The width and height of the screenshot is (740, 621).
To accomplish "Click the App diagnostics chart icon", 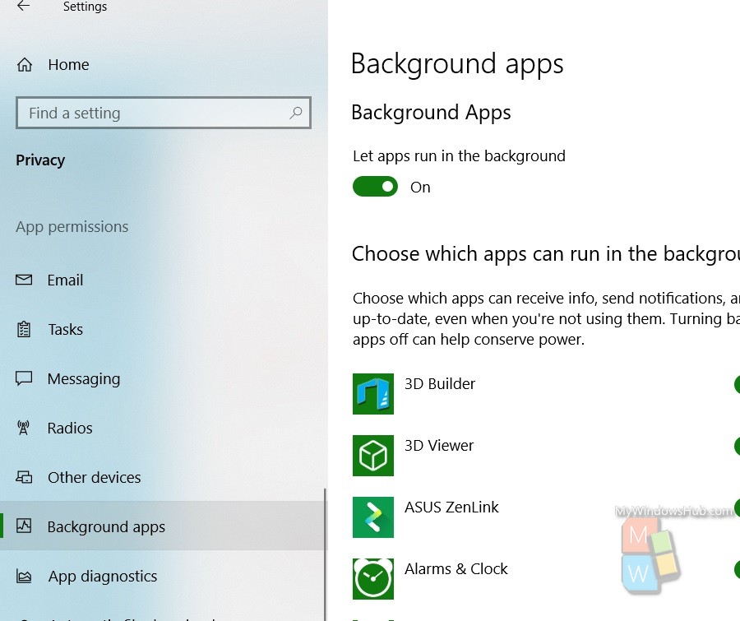I will click(x=24, y=576).
